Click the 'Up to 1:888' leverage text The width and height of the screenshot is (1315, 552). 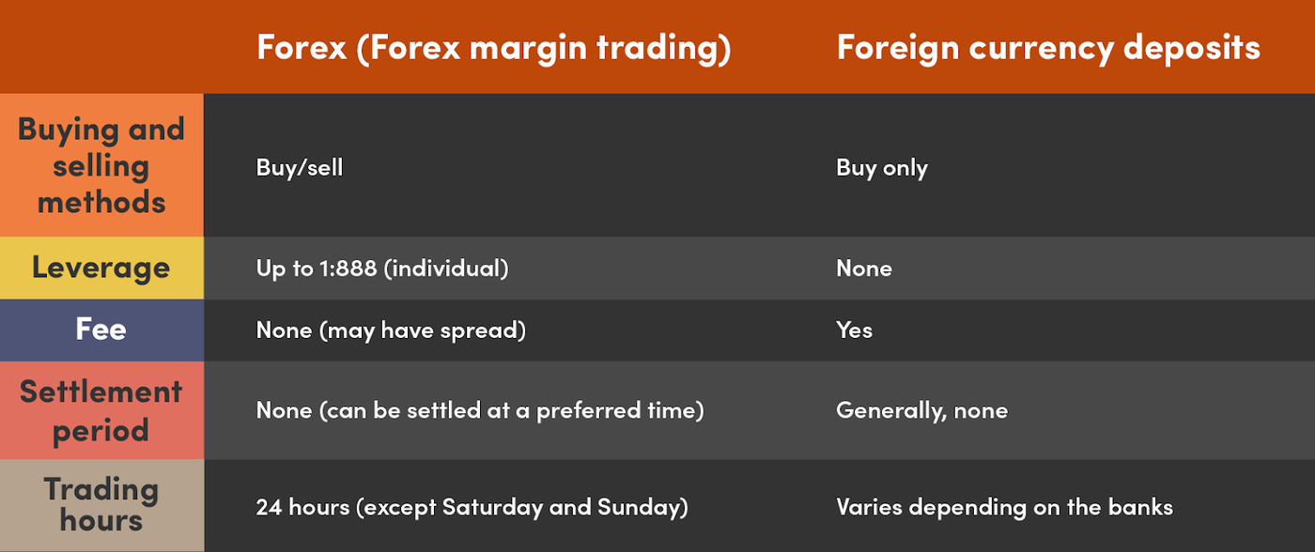click(317, 268)
